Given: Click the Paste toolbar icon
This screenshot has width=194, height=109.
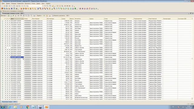Looking at the screenshot, I should (14, 6).
